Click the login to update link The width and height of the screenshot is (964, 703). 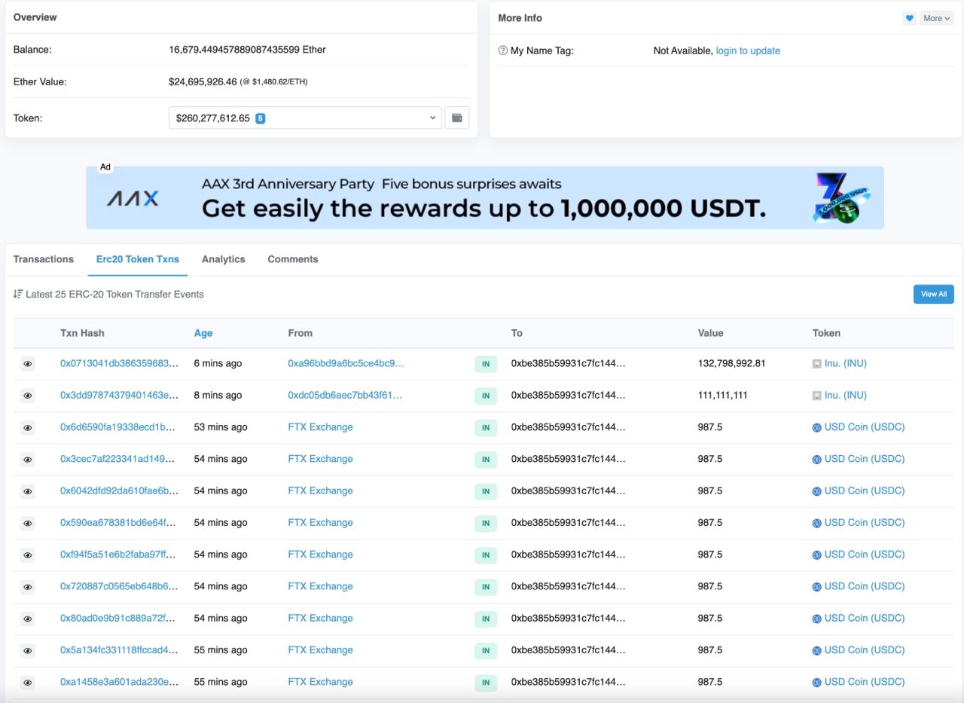coord(748,50)
